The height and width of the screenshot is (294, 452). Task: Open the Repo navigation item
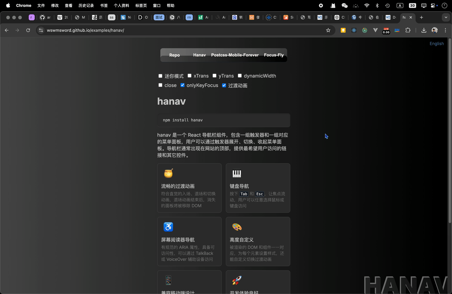tap(174, 55)
